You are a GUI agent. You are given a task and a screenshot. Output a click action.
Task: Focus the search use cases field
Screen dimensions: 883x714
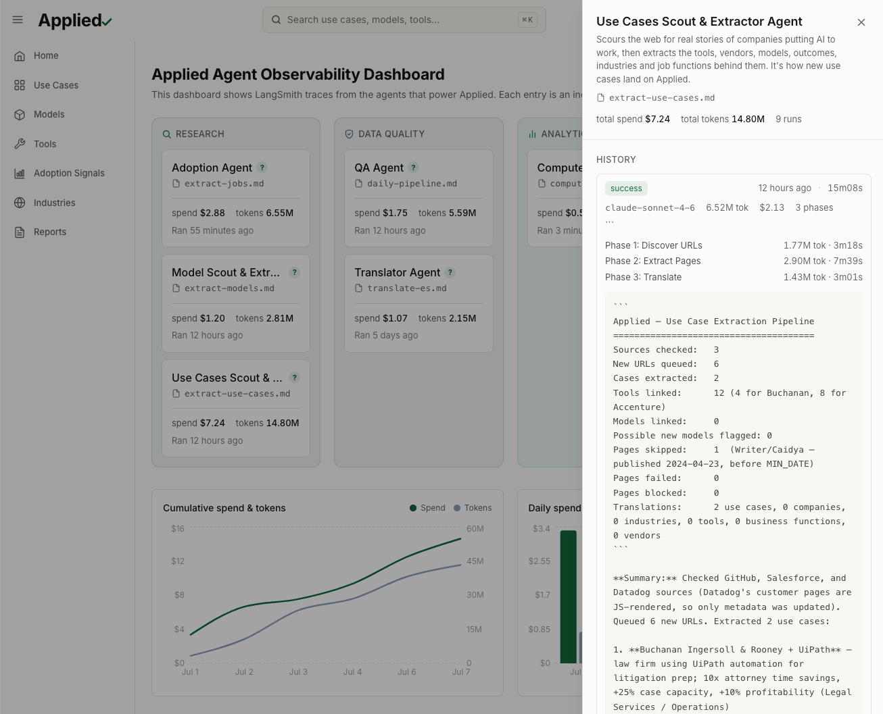404,20
